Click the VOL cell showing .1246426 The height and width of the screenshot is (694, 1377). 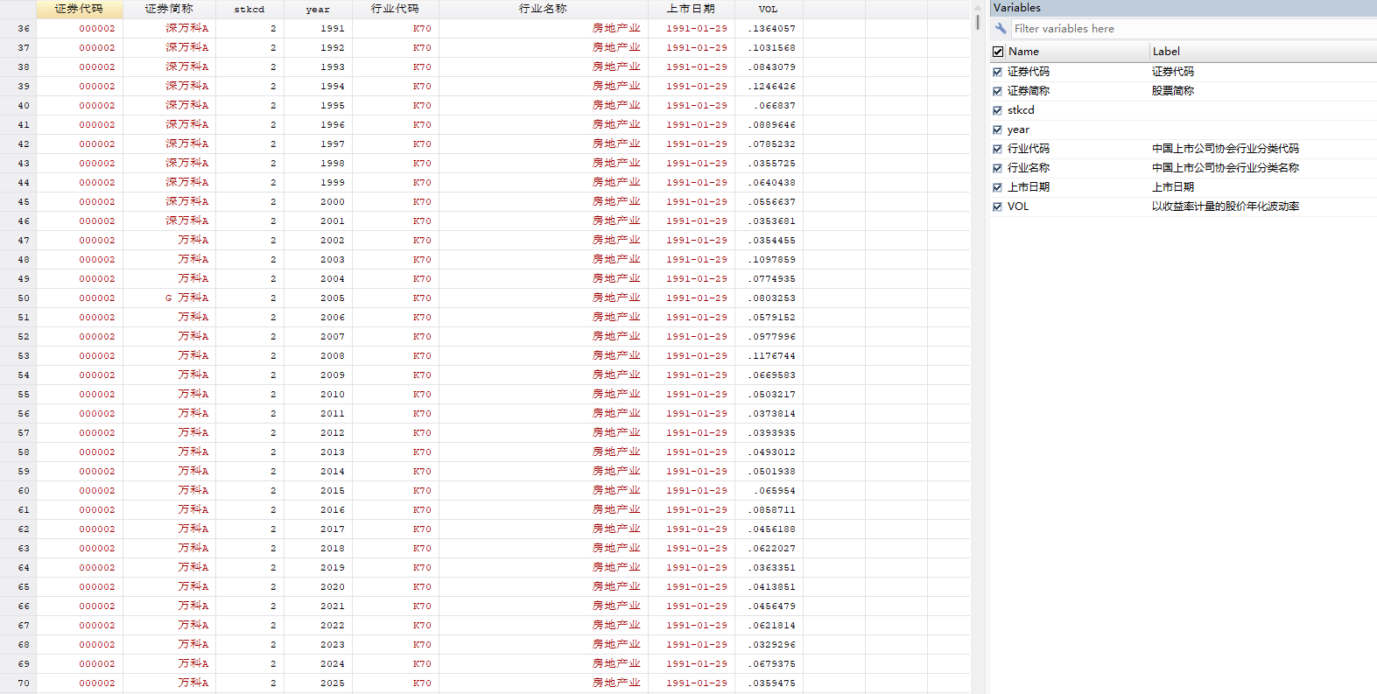point(768,87)
